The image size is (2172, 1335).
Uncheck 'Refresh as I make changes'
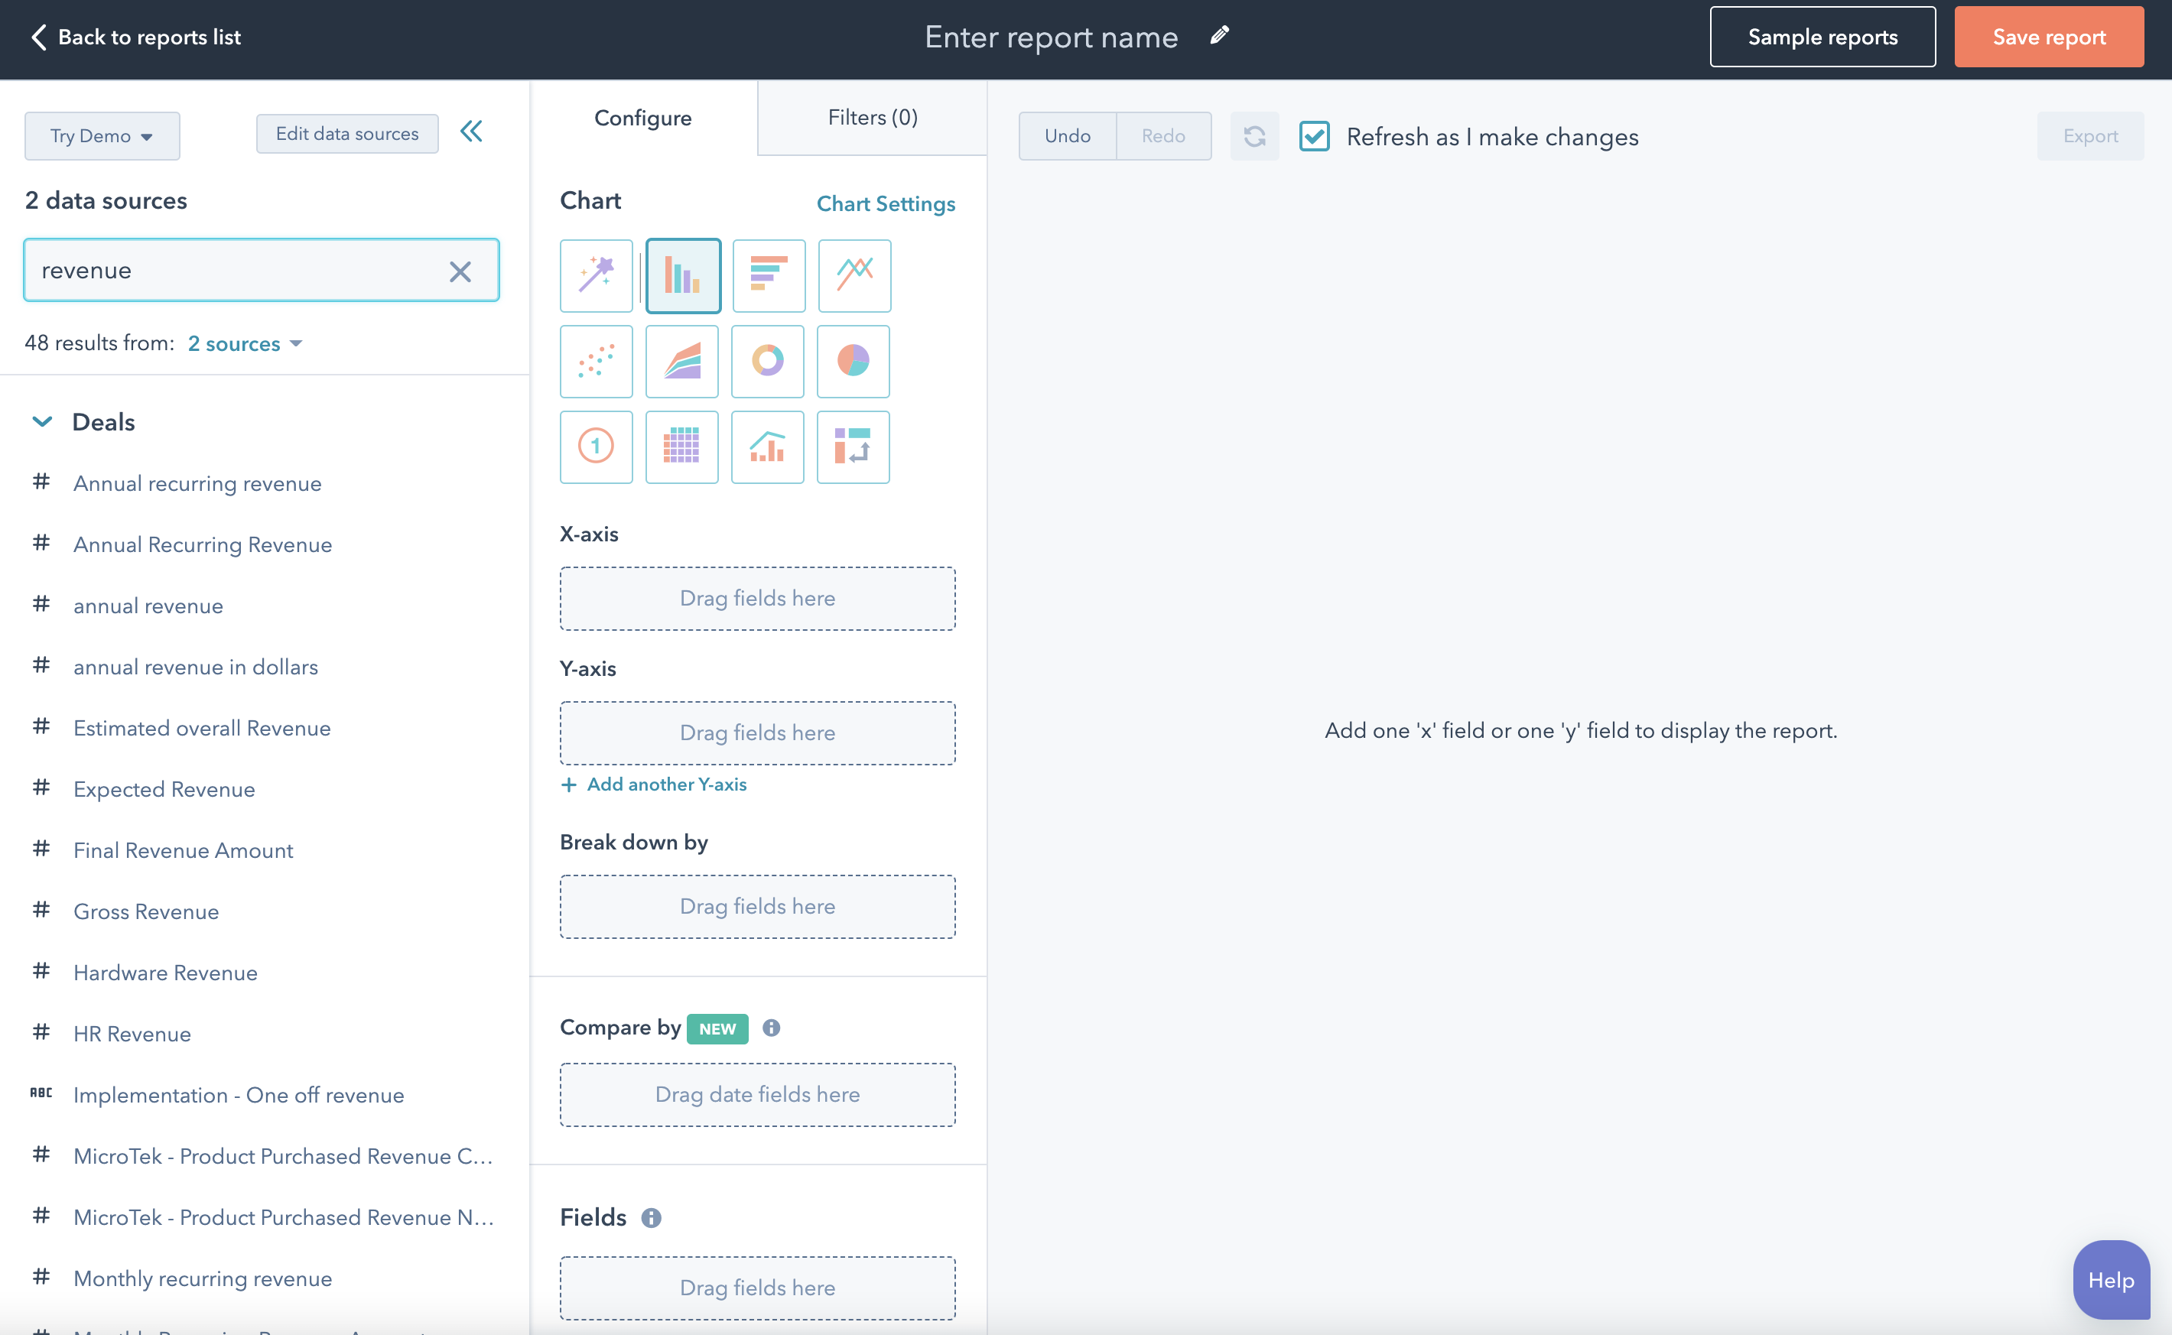point(1315,136)
